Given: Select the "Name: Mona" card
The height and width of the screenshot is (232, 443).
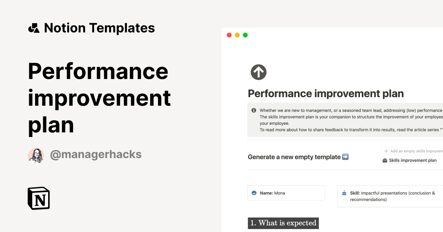Looking at the screenshot, I should click(286, 193).
